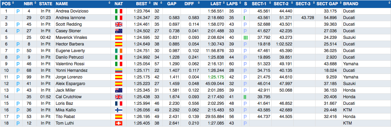
Task: Click the Irish flag for Eugene Laverty
Action: (x=119, y=51)
